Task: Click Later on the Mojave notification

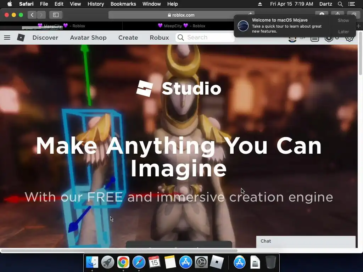Action: click(343, 32)
